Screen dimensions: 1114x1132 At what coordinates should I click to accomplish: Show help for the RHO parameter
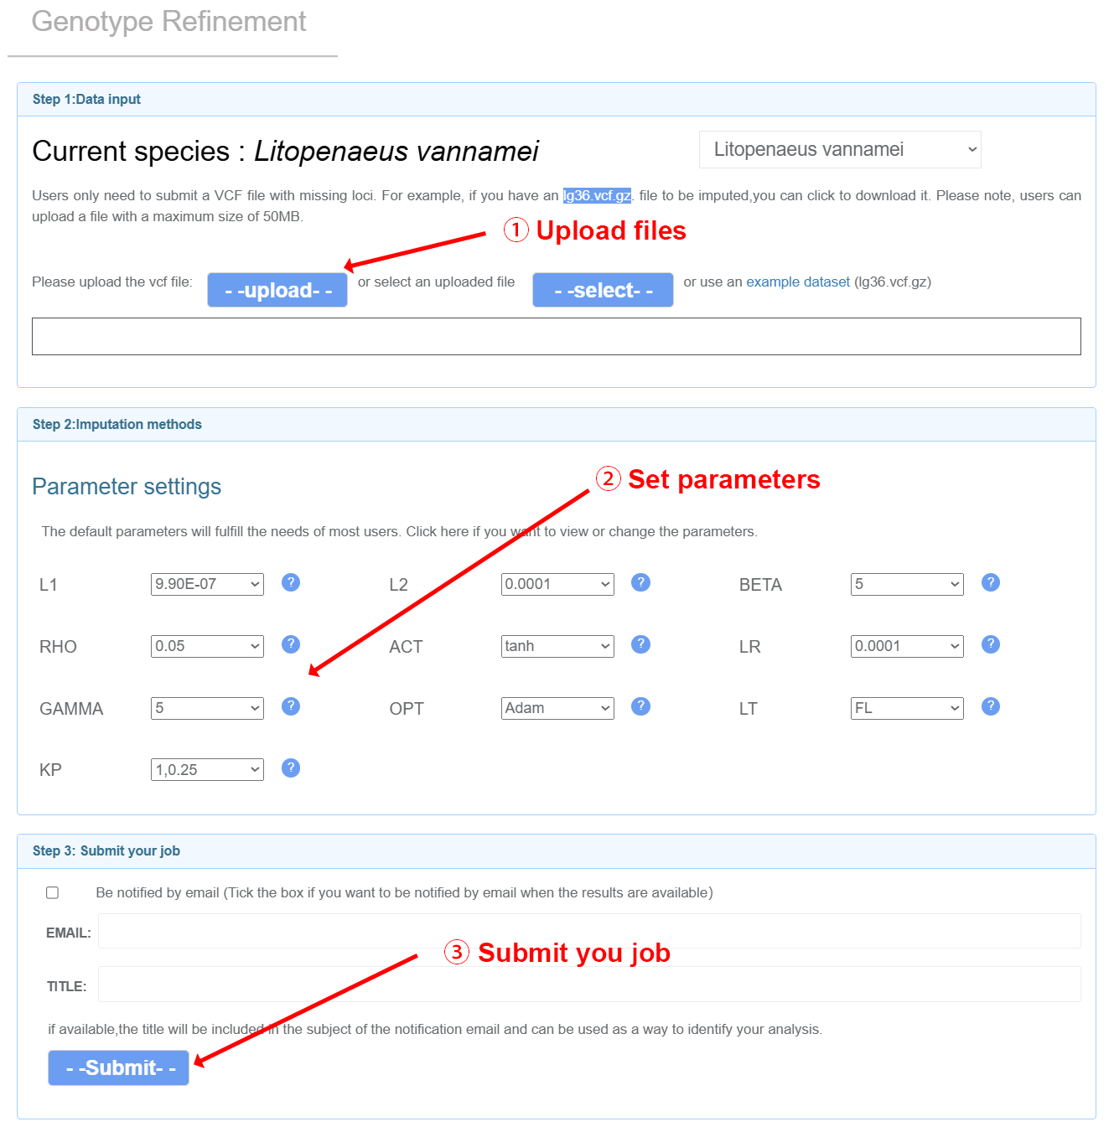(291, 644)
